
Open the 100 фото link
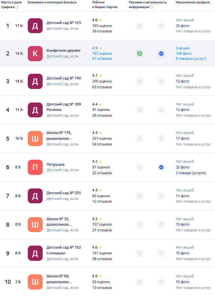(184, 53)
